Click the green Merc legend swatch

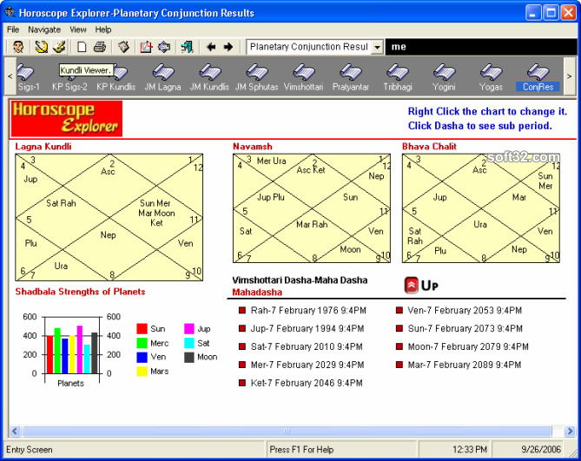pyautogui.click(x=142, y=343)
